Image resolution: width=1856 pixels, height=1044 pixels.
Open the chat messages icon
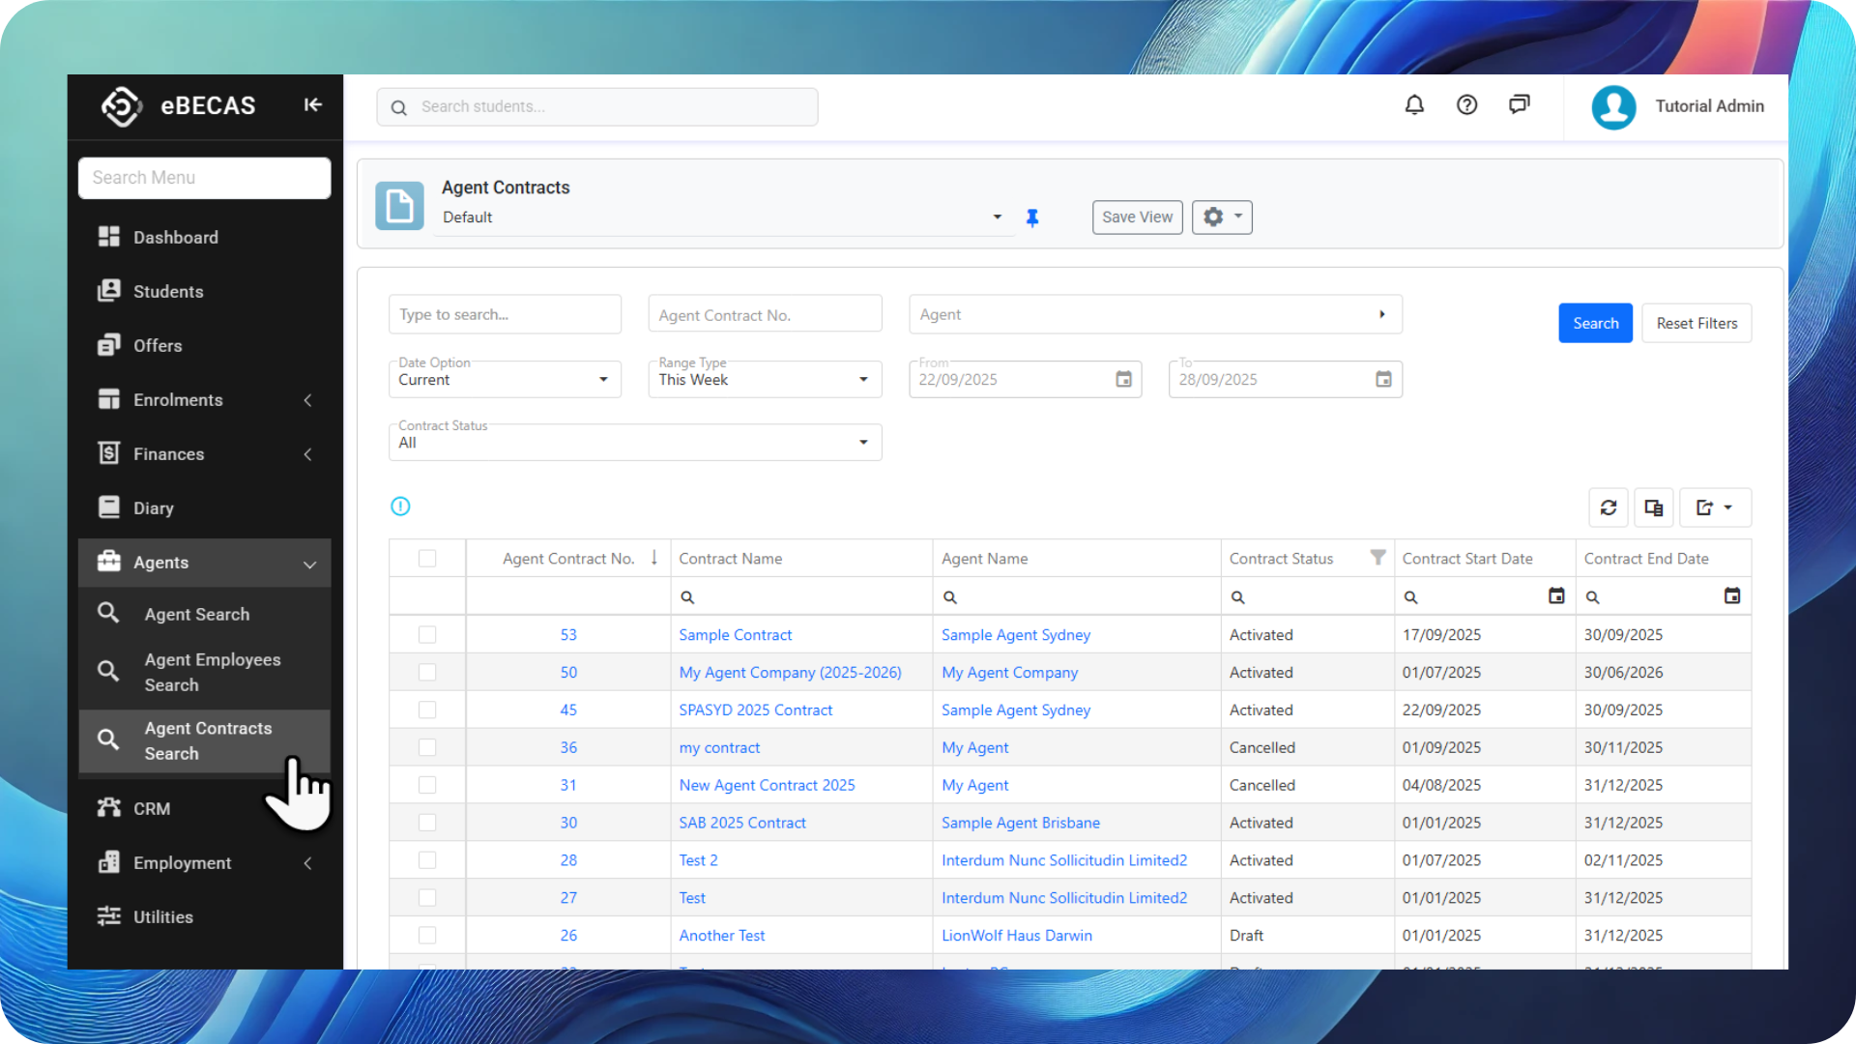point(1519,105)
